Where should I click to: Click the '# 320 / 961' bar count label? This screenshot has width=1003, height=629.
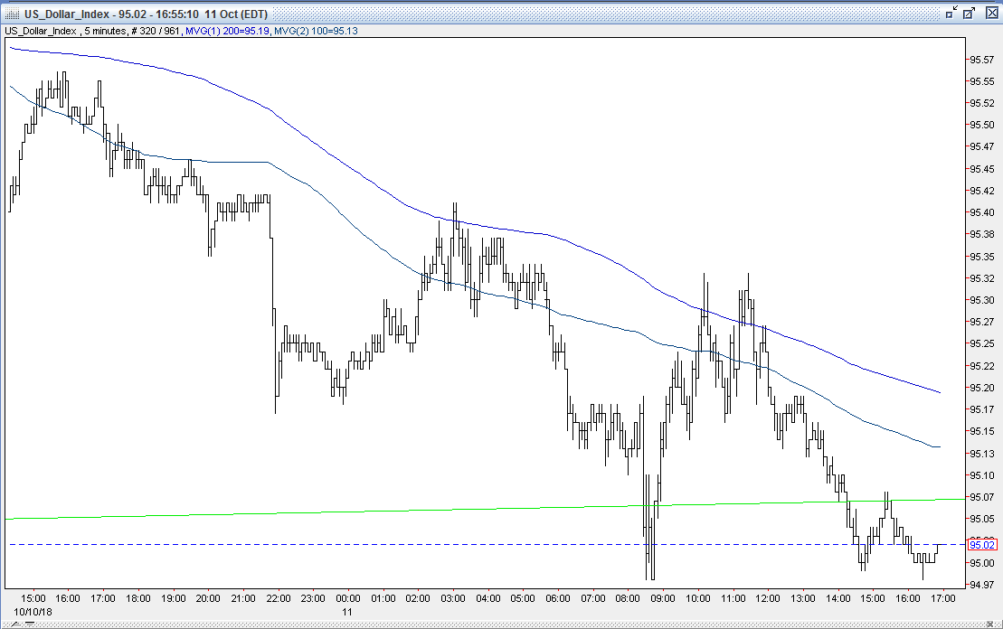pos(155,31)
